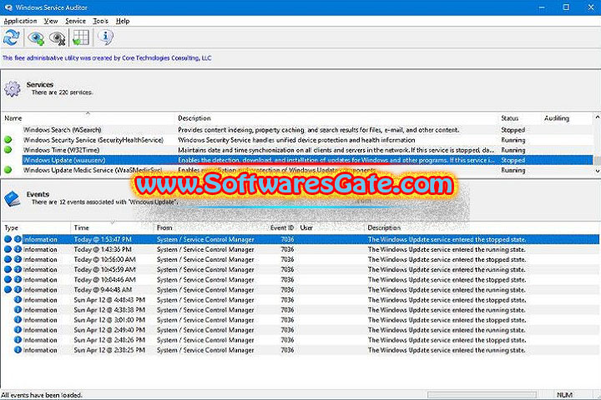601x400 pixels.
Task: Open the Application menu
Action: click(20, 21)
